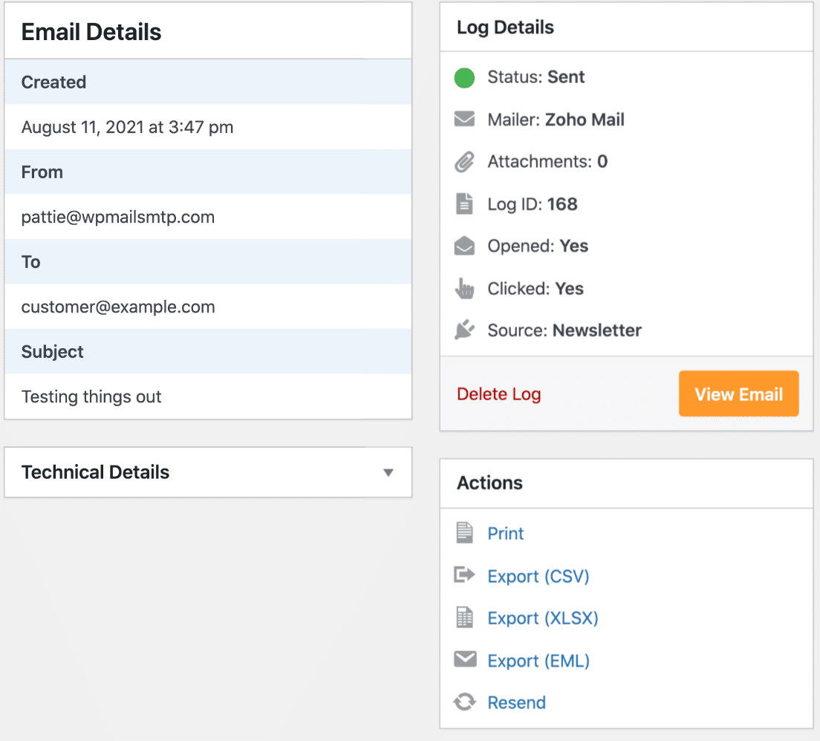
Task: Click the Opened envelope icon
Action: pyautogui.click(x=465, y=246)
